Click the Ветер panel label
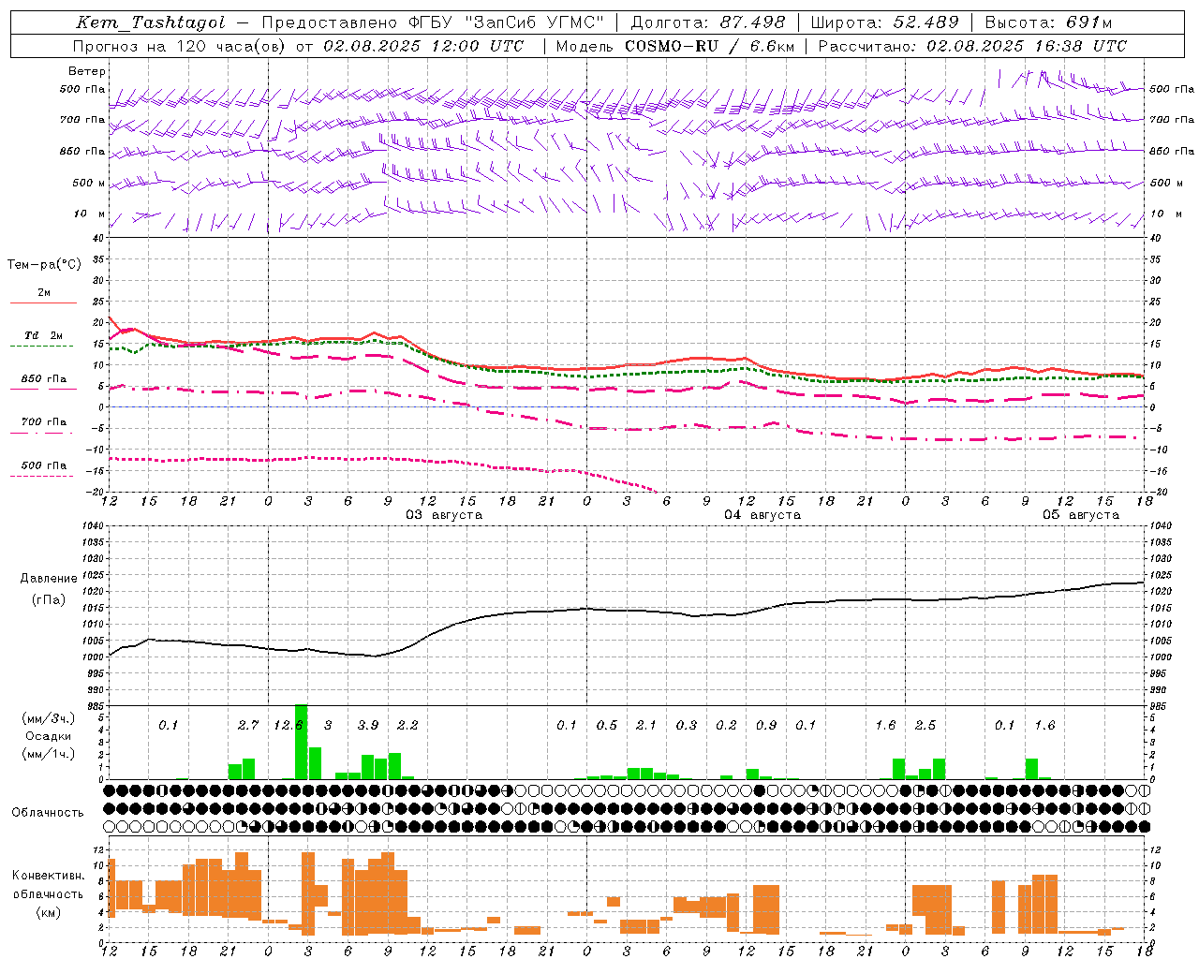 pyautogui.click(x=87, y=71)
